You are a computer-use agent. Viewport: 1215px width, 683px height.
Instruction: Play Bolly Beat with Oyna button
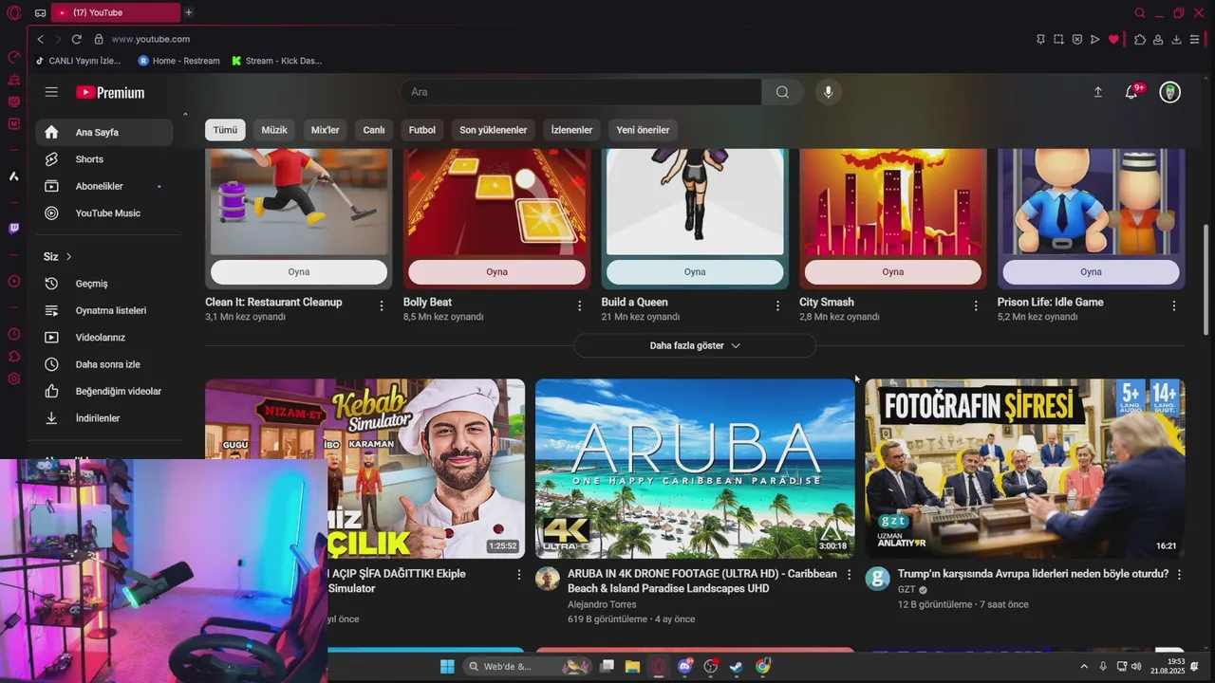click(x=496, y=271)
